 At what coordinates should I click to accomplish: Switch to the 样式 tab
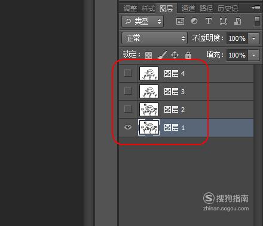[x=148, y=8]
